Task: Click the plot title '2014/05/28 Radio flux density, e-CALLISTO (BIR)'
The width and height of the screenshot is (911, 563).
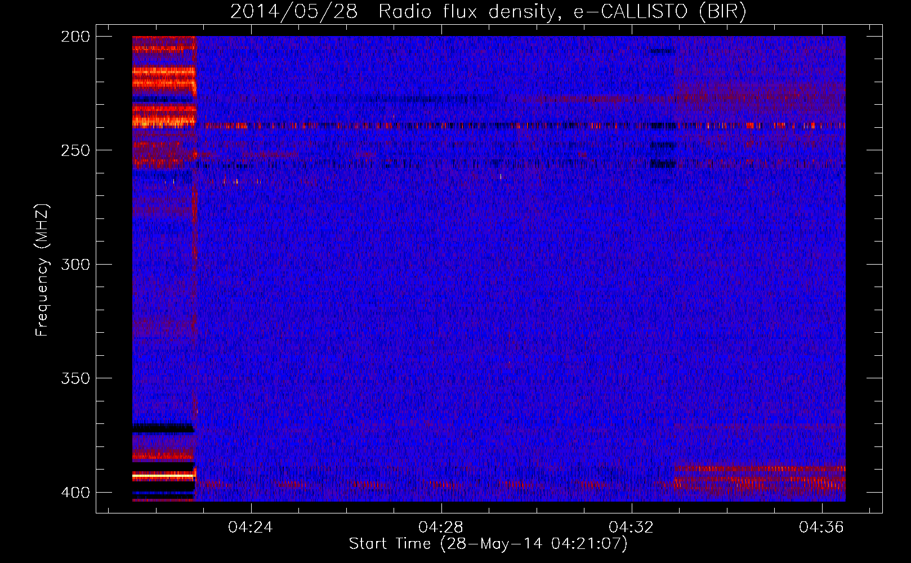Action: (488, 12)
